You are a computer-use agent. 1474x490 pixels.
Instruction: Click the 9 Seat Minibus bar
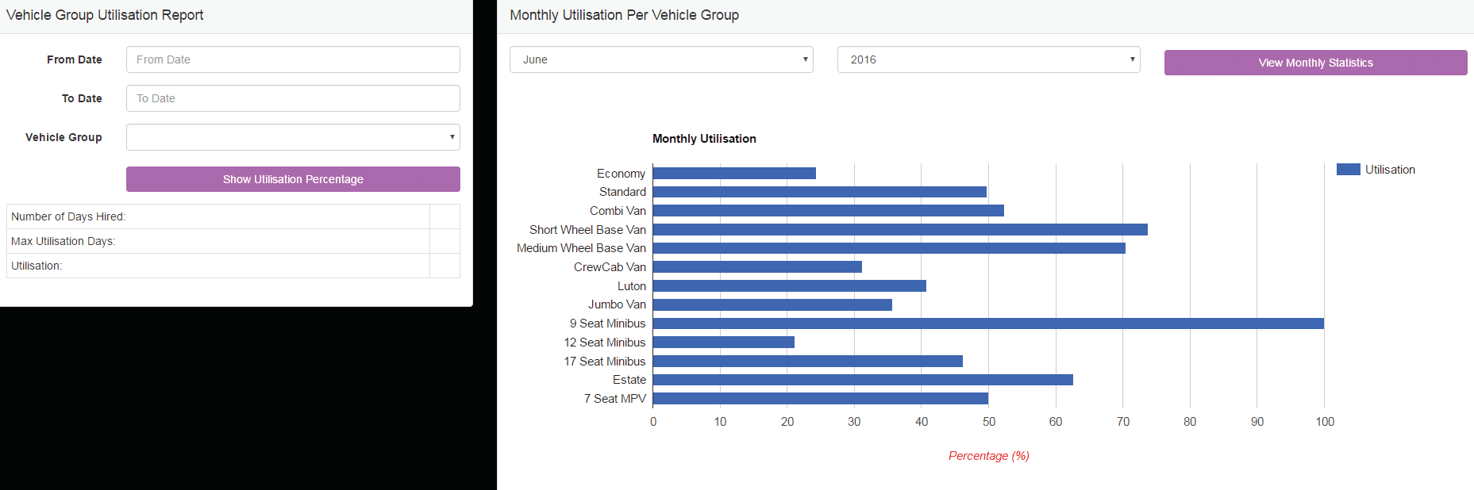tap(987, 323)
